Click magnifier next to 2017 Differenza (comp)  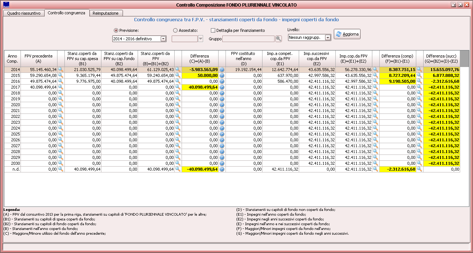(x=420, y=87)
